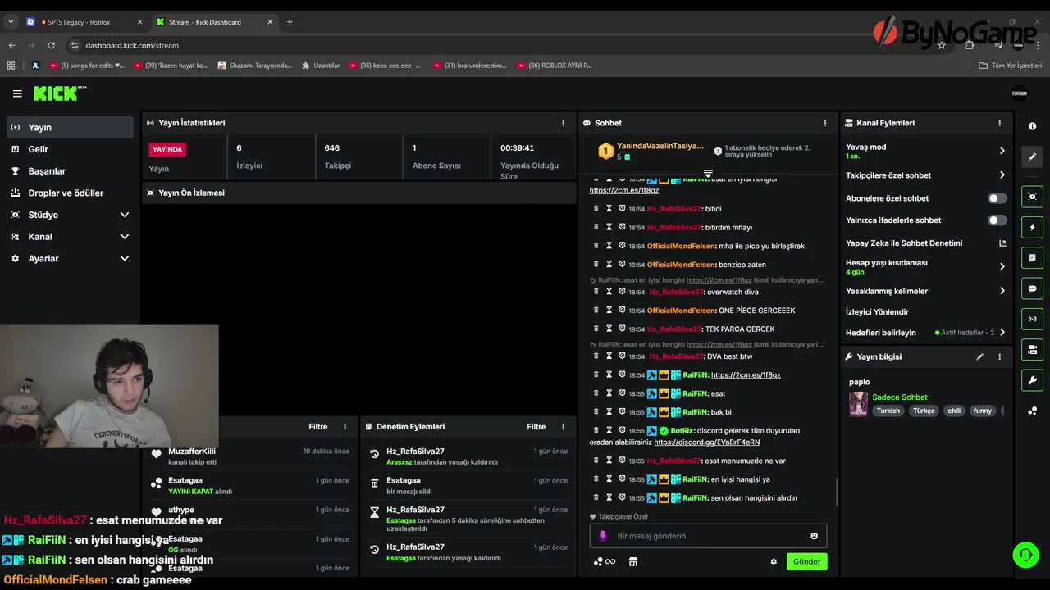The image size is (1050, 590).
Task: Click the Hz_RafaSilva27 username in 'bitidi' message
Action: coord(674,209)
